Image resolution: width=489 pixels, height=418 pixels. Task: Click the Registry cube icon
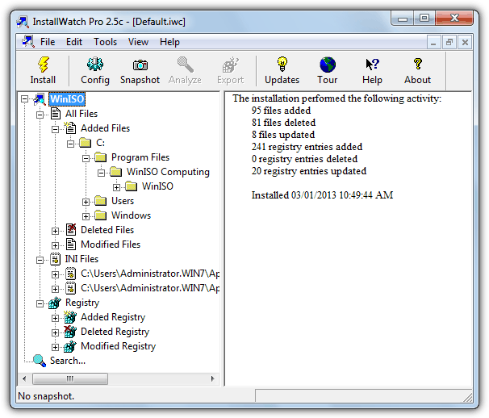pos(55,303)
